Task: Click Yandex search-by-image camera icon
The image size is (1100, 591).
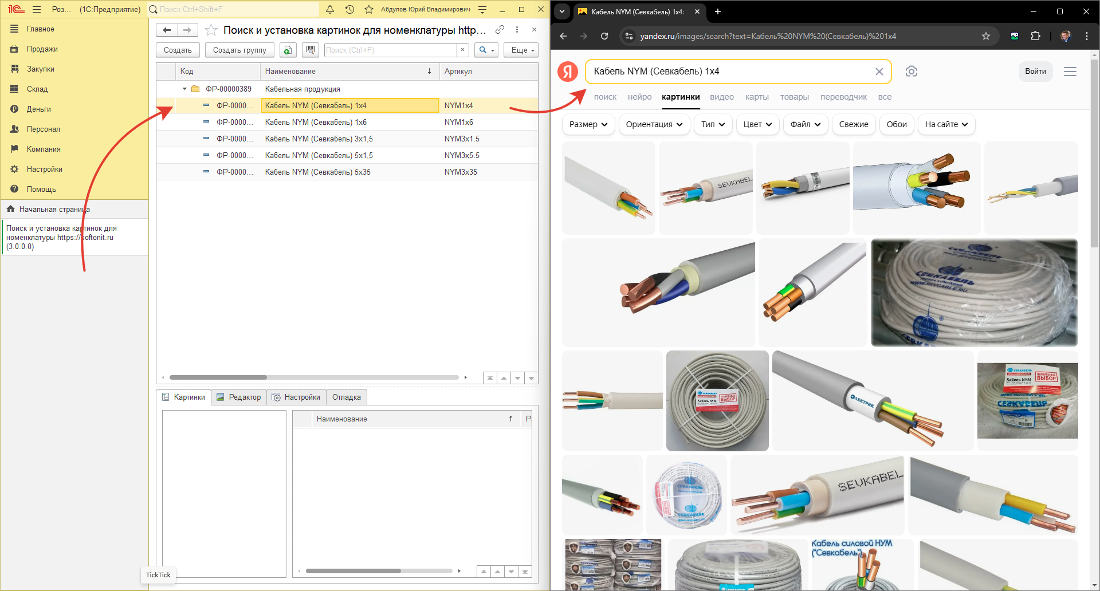Action: pos(911,72)
